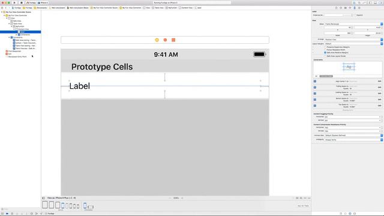Click the Resolve Auto Layout Issues button

[309, 198]
